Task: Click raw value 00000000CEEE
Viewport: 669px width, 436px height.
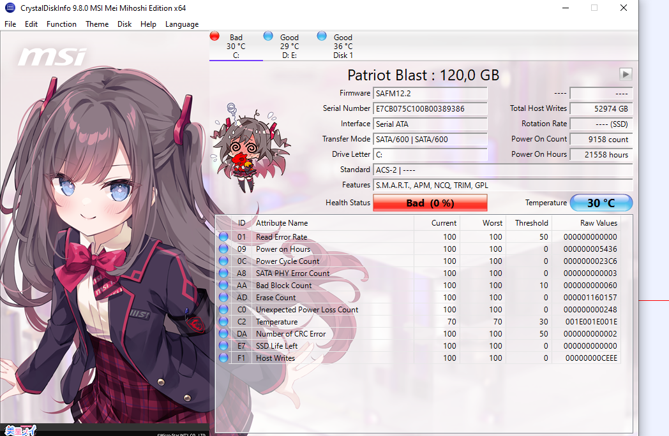Action: [591, 358]
